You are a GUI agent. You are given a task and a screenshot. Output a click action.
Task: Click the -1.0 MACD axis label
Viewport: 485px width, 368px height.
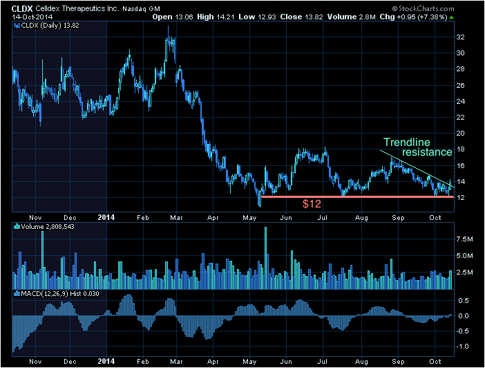click(462, 347)
